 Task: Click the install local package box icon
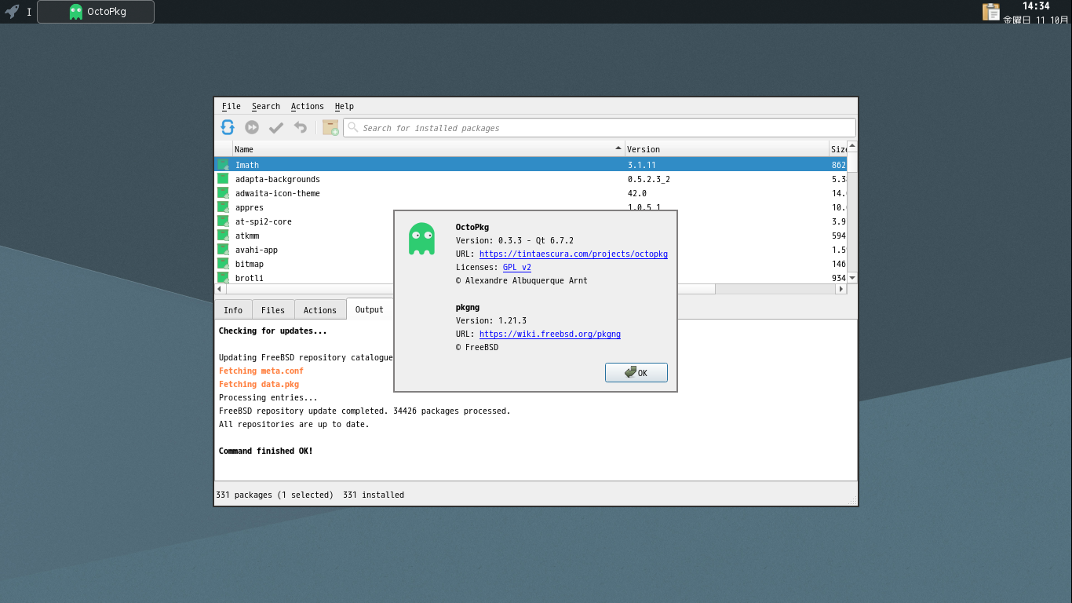tap(330, 127)
